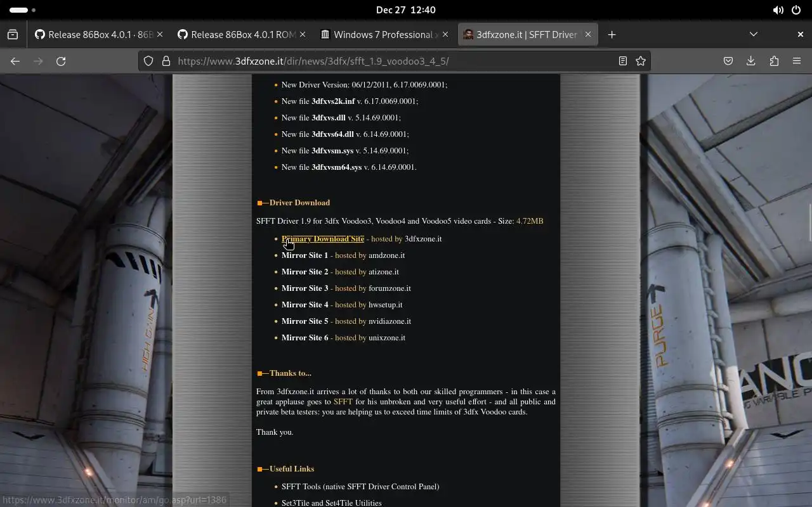Click the 4.72MB size text

(530, 221)
